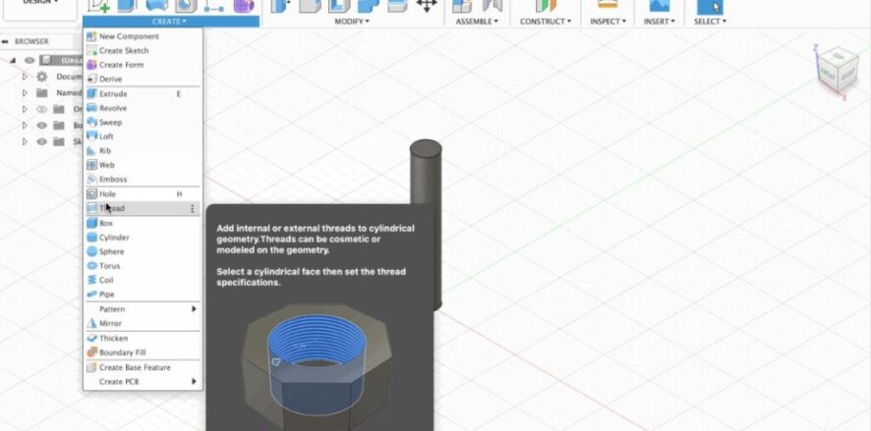Click the Emboss icon in the menu
871x431 pixels.
point(91,179)
